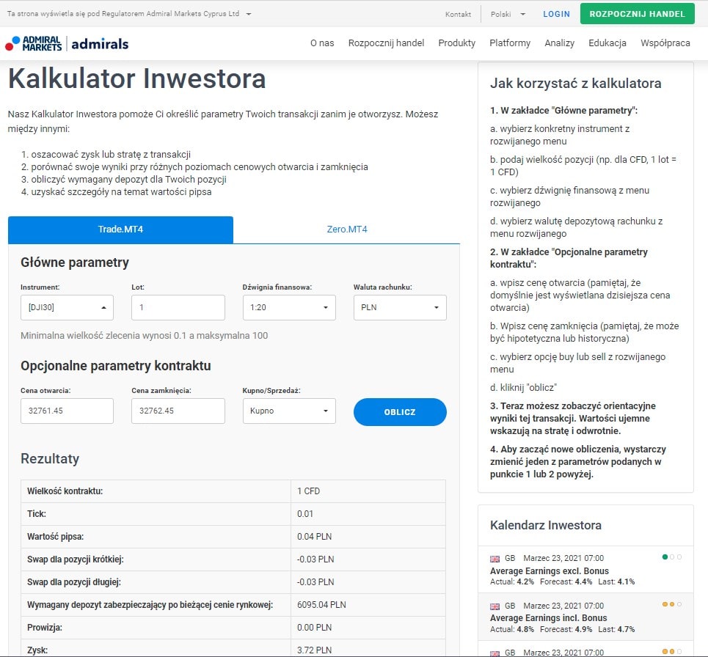Open the Polski language dropdown

[508, 14]
